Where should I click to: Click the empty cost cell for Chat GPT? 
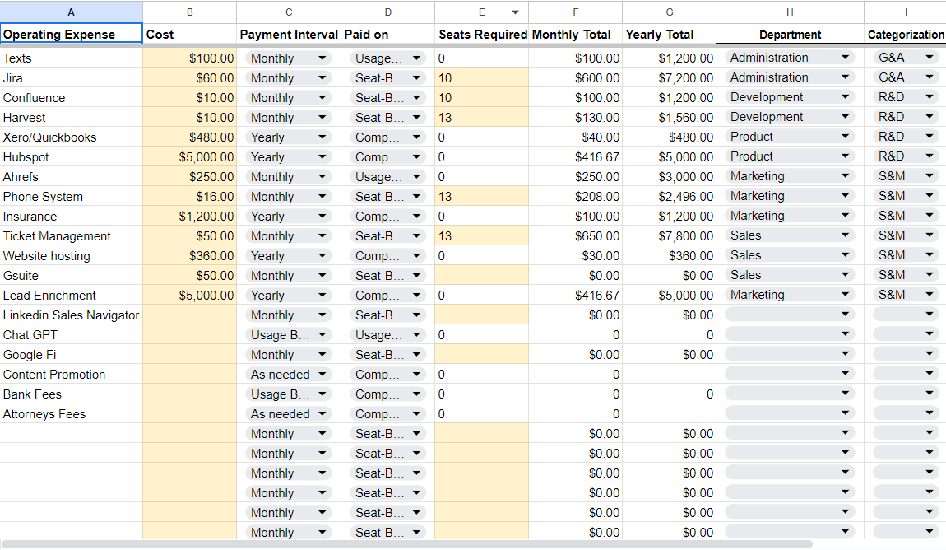pyautogui.click(x=189, y=335)
